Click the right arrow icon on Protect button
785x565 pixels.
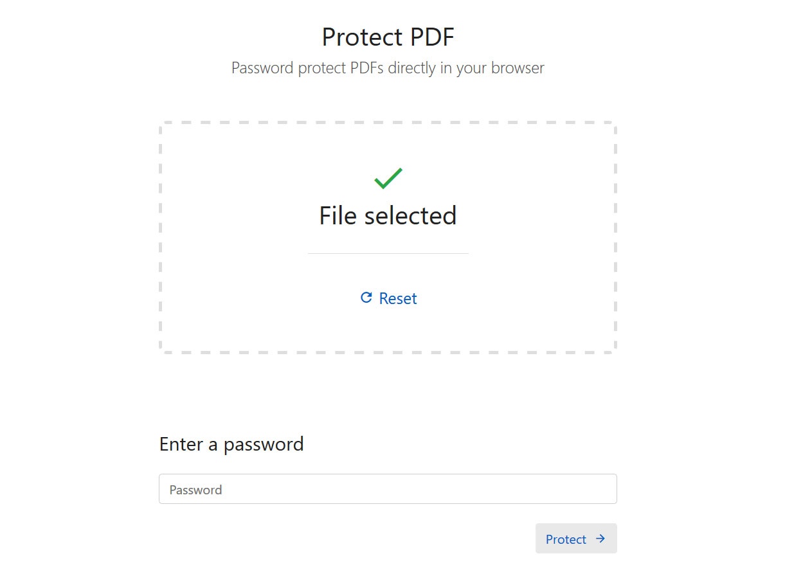click(x=600, y=539)
